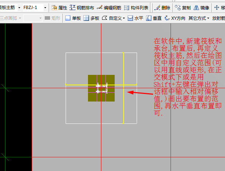225x171 pixels.
Task: Toggle 垂直 vertical layout direction
Action: [154, 18]
